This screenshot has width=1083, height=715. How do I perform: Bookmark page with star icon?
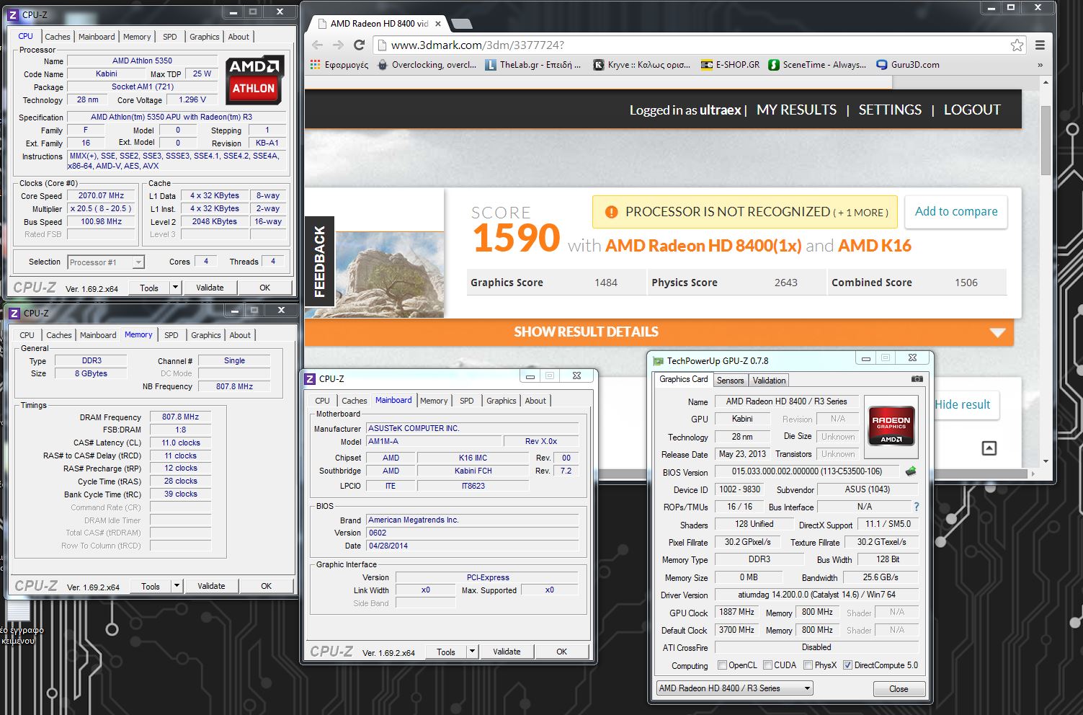tap(1017, 45)
